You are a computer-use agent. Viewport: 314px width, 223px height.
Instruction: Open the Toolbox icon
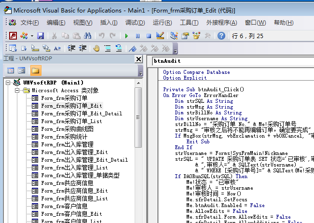(208, 36)
